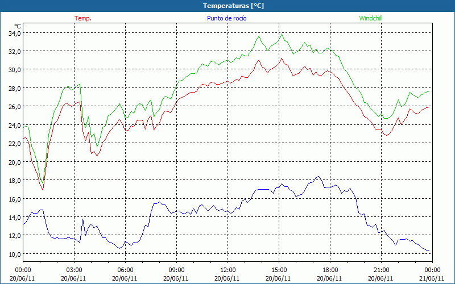Click the 09:00 time axis label
455x284 pixels.
coord(176,270)
